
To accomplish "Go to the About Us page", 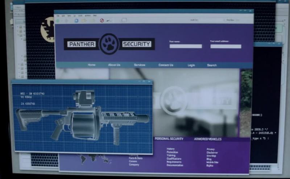I will (x=114, y=65).
